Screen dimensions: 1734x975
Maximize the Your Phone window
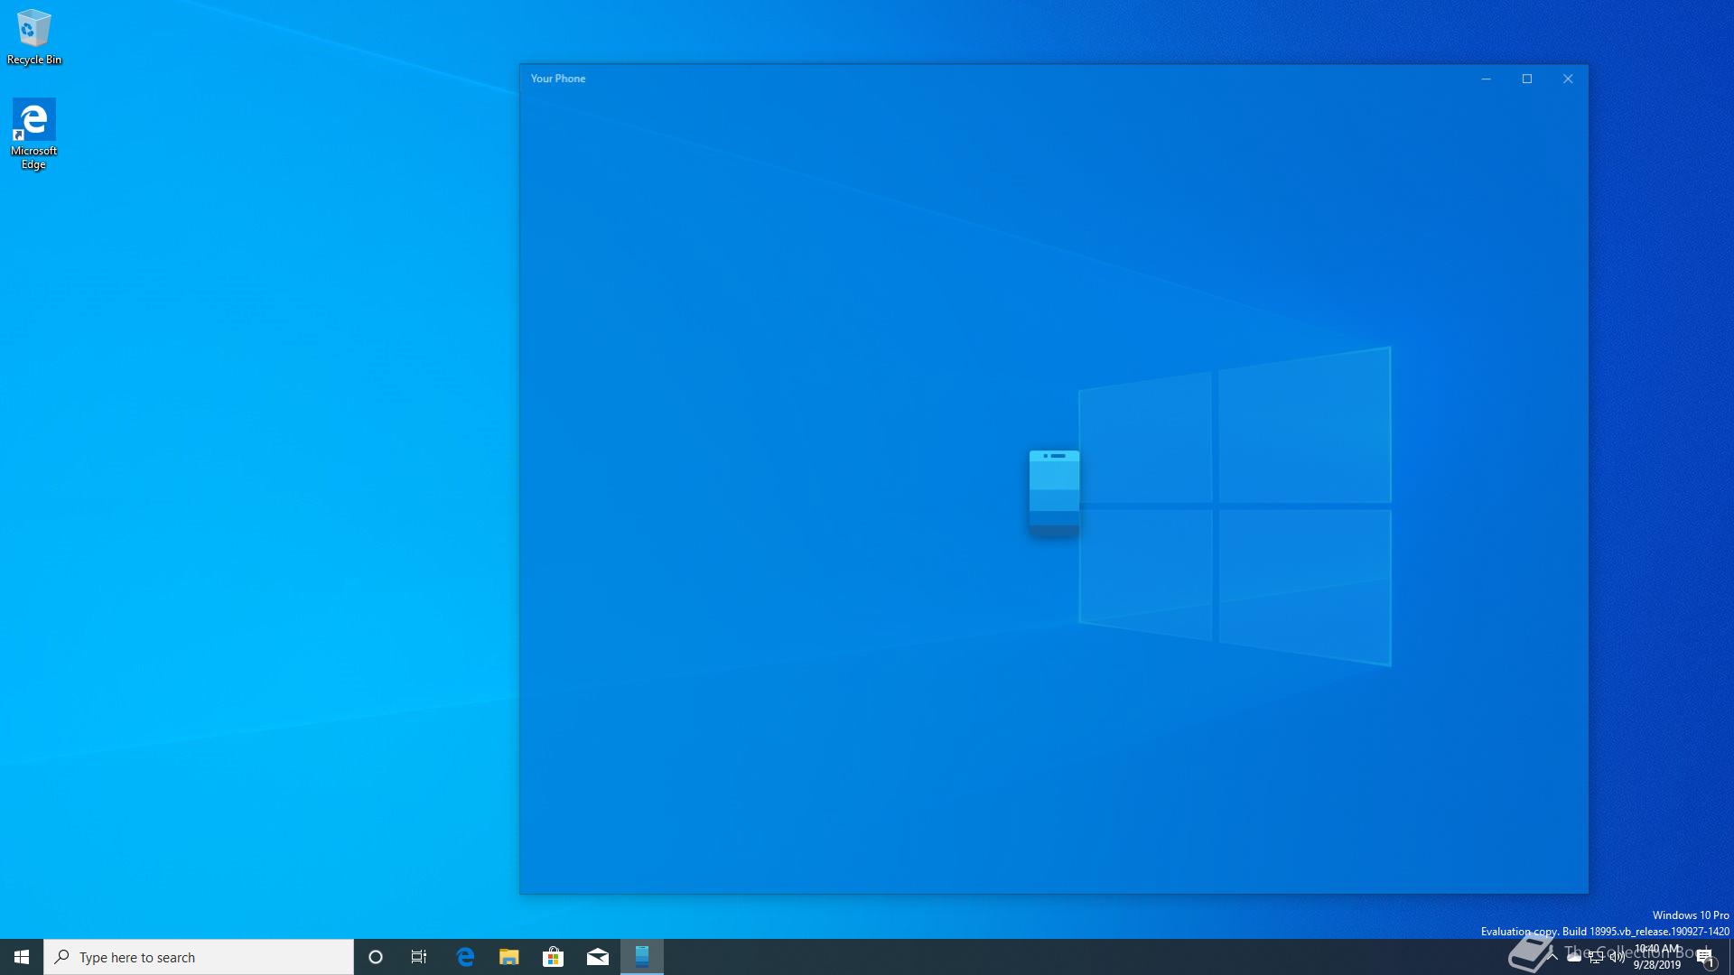[1527, 79]
